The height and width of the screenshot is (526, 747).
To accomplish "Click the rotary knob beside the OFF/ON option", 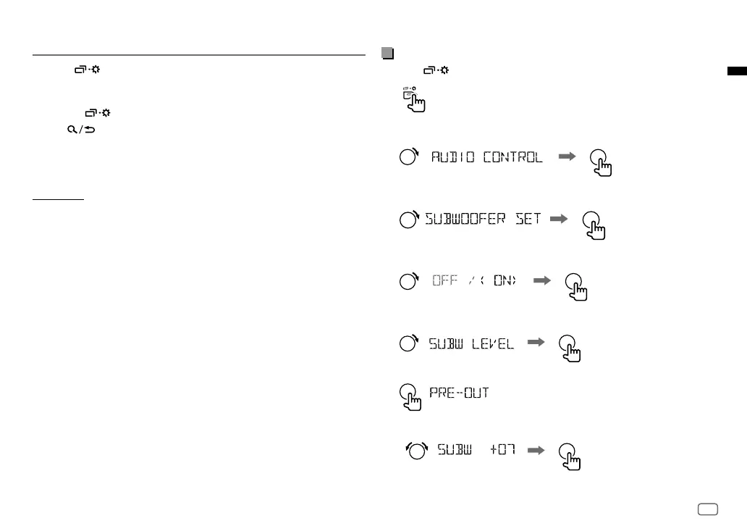I will (x=409, y=282).
